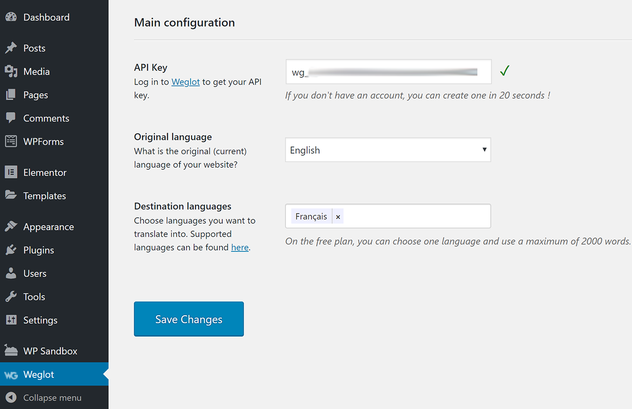Go to Templates menu label
The height and width of the screenshot is (409, 632).
coord(44,196)
